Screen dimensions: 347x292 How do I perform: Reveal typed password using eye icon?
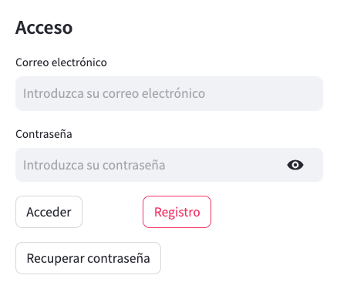click(295, 165)
